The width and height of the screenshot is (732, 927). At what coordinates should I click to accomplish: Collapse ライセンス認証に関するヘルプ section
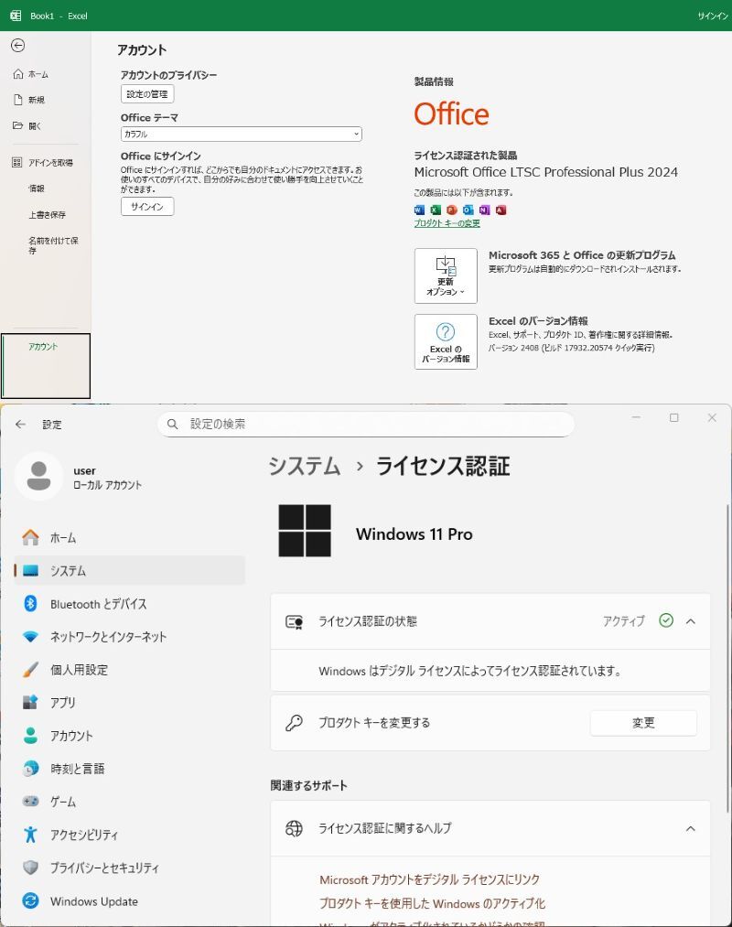[691, 828]
